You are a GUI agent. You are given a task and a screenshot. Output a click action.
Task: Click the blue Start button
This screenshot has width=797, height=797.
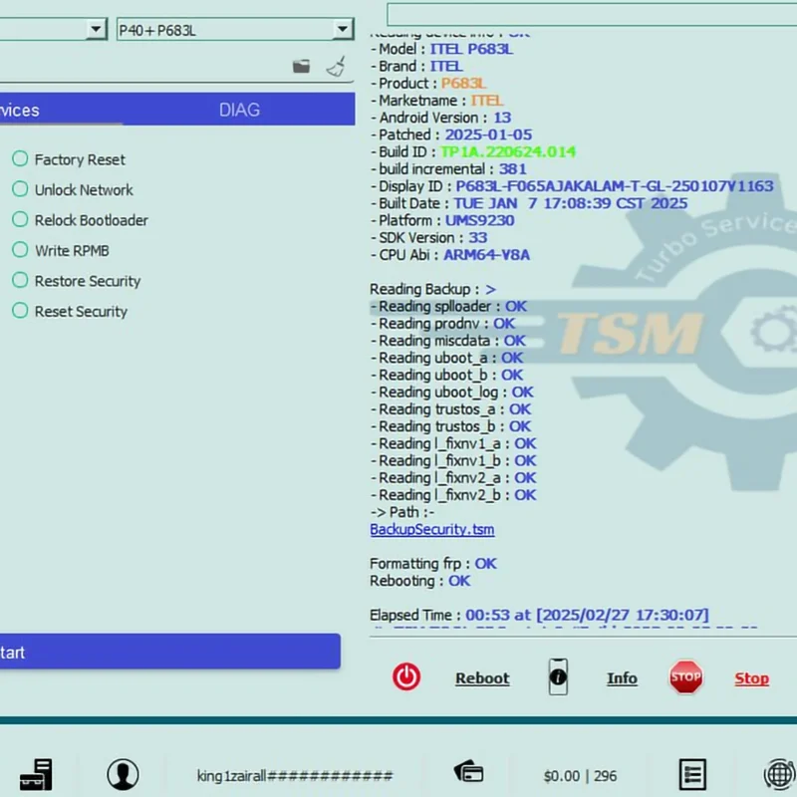coord(170,652)
